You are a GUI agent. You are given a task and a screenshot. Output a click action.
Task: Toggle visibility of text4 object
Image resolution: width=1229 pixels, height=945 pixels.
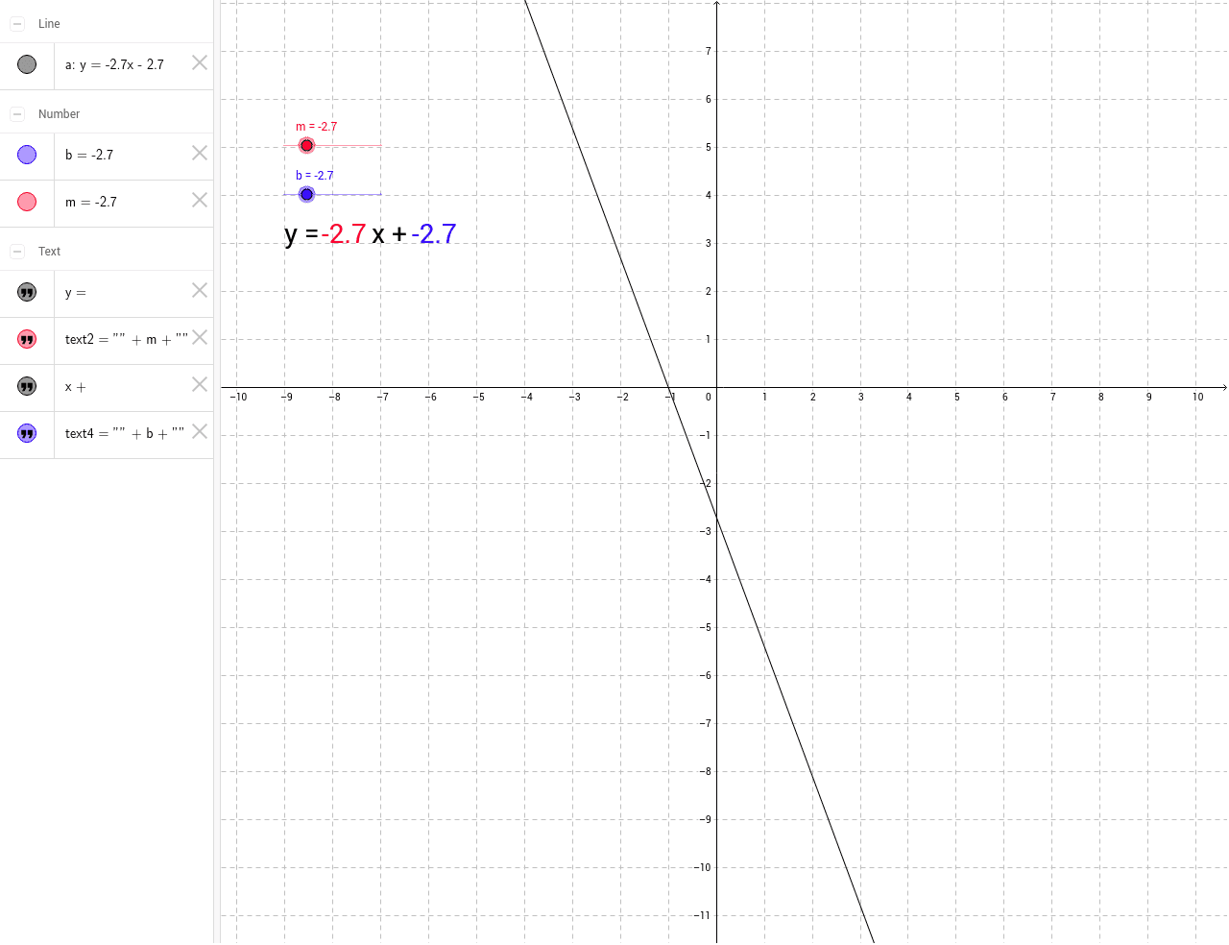click(x=27, y=433)
